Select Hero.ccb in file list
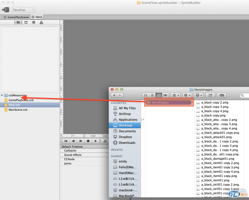Viewport: 249px width, 200px height. point(30,105)
